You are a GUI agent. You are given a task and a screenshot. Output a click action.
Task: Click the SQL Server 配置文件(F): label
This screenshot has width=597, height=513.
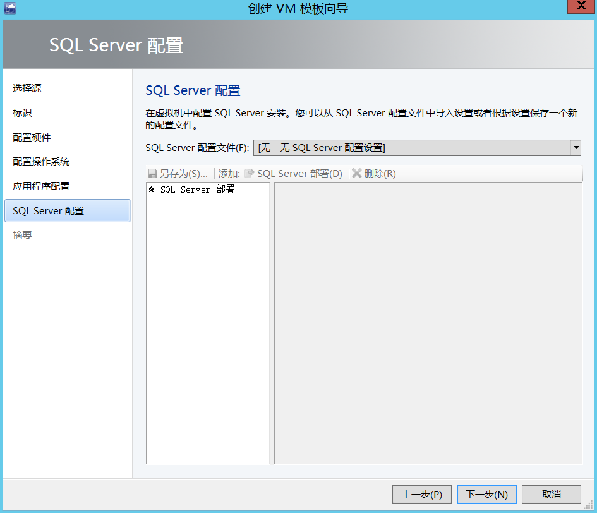tap(197, 148)
